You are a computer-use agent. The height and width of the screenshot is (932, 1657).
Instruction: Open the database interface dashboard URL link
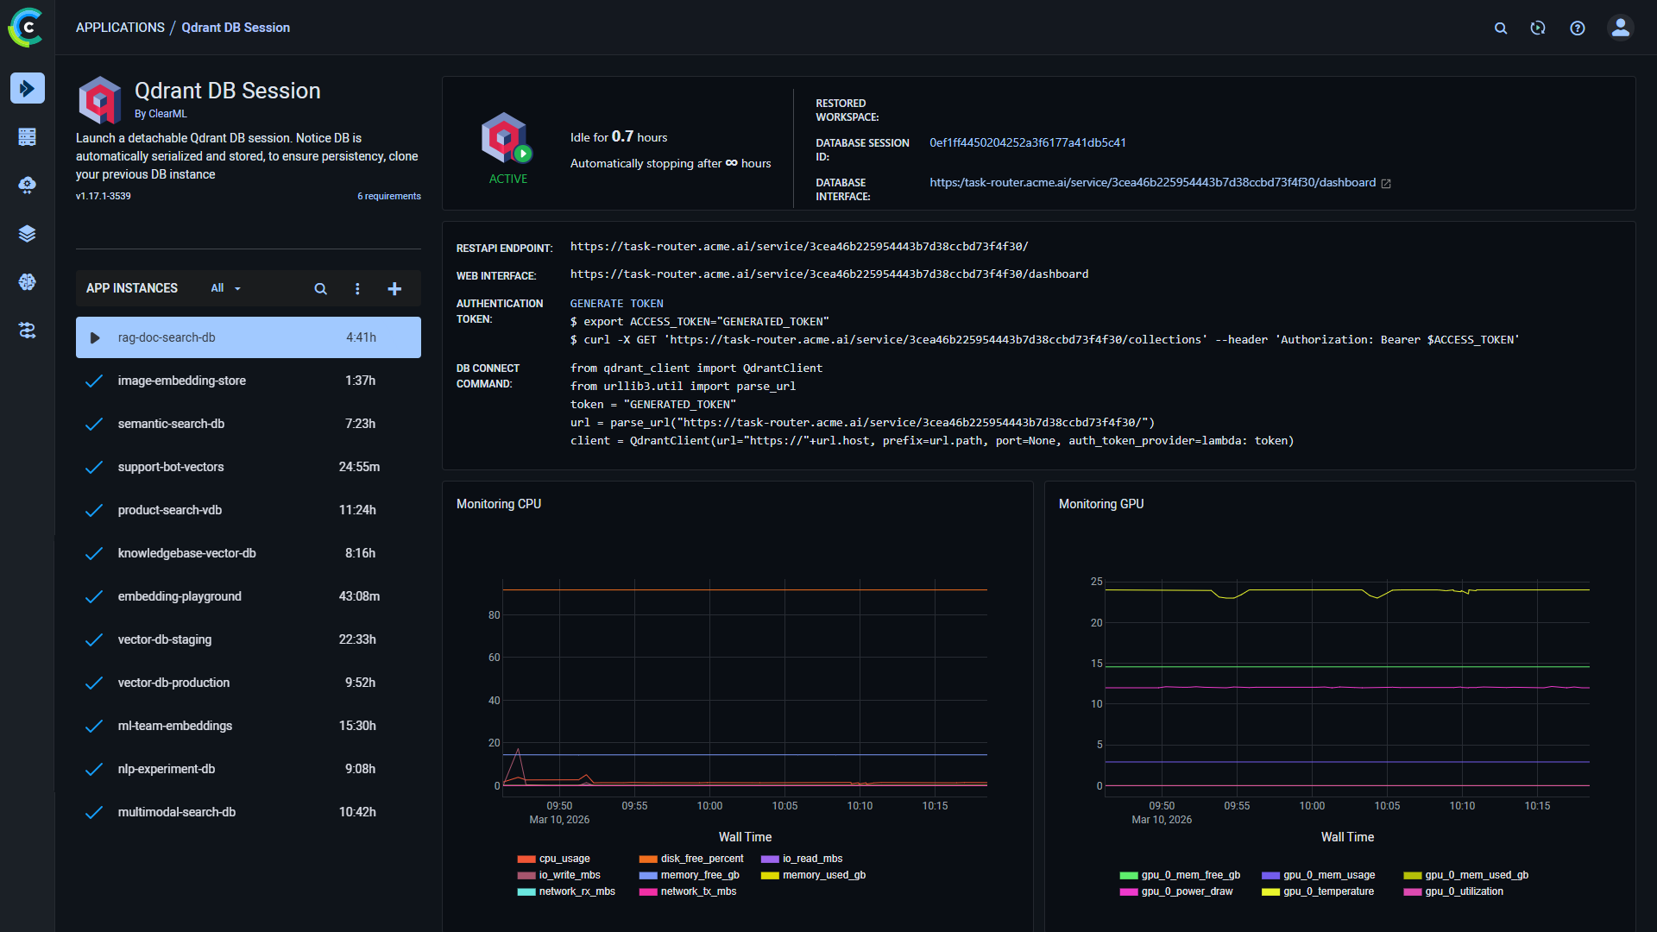coord(1152,183)
